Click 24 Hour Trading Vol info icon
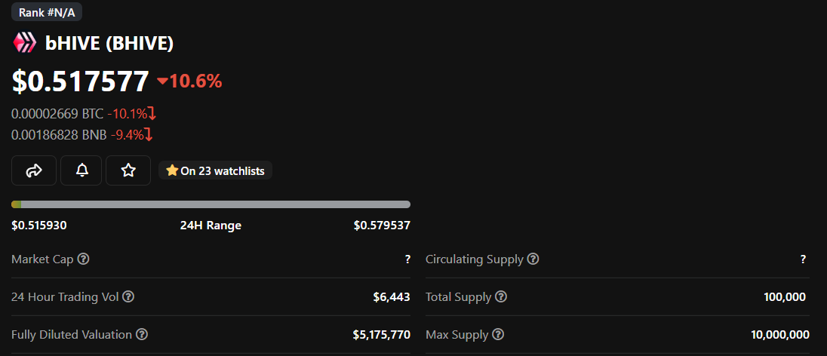This screenshot has height=356, width=827. click(128, 296)
